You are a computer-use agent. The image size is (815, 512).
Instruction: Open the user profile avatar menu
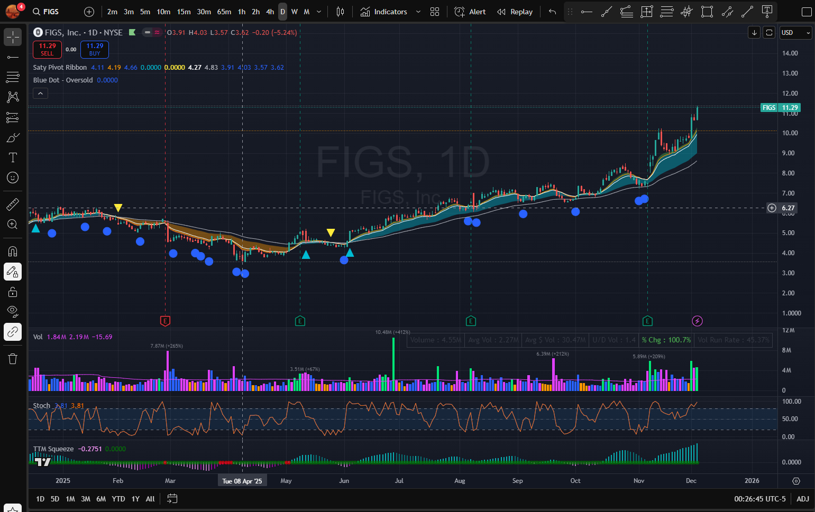click(14, 11)
